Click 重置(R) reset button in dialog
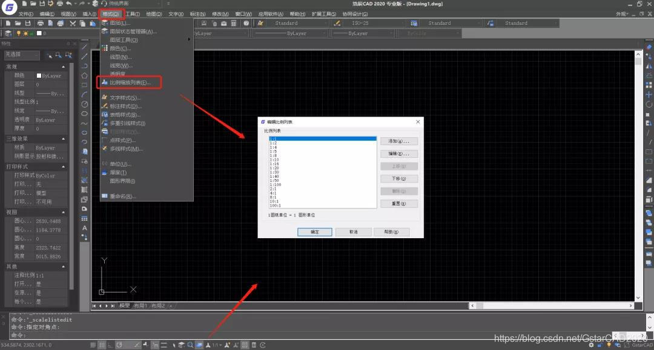The image size is (654, 350). click(398, 204)
